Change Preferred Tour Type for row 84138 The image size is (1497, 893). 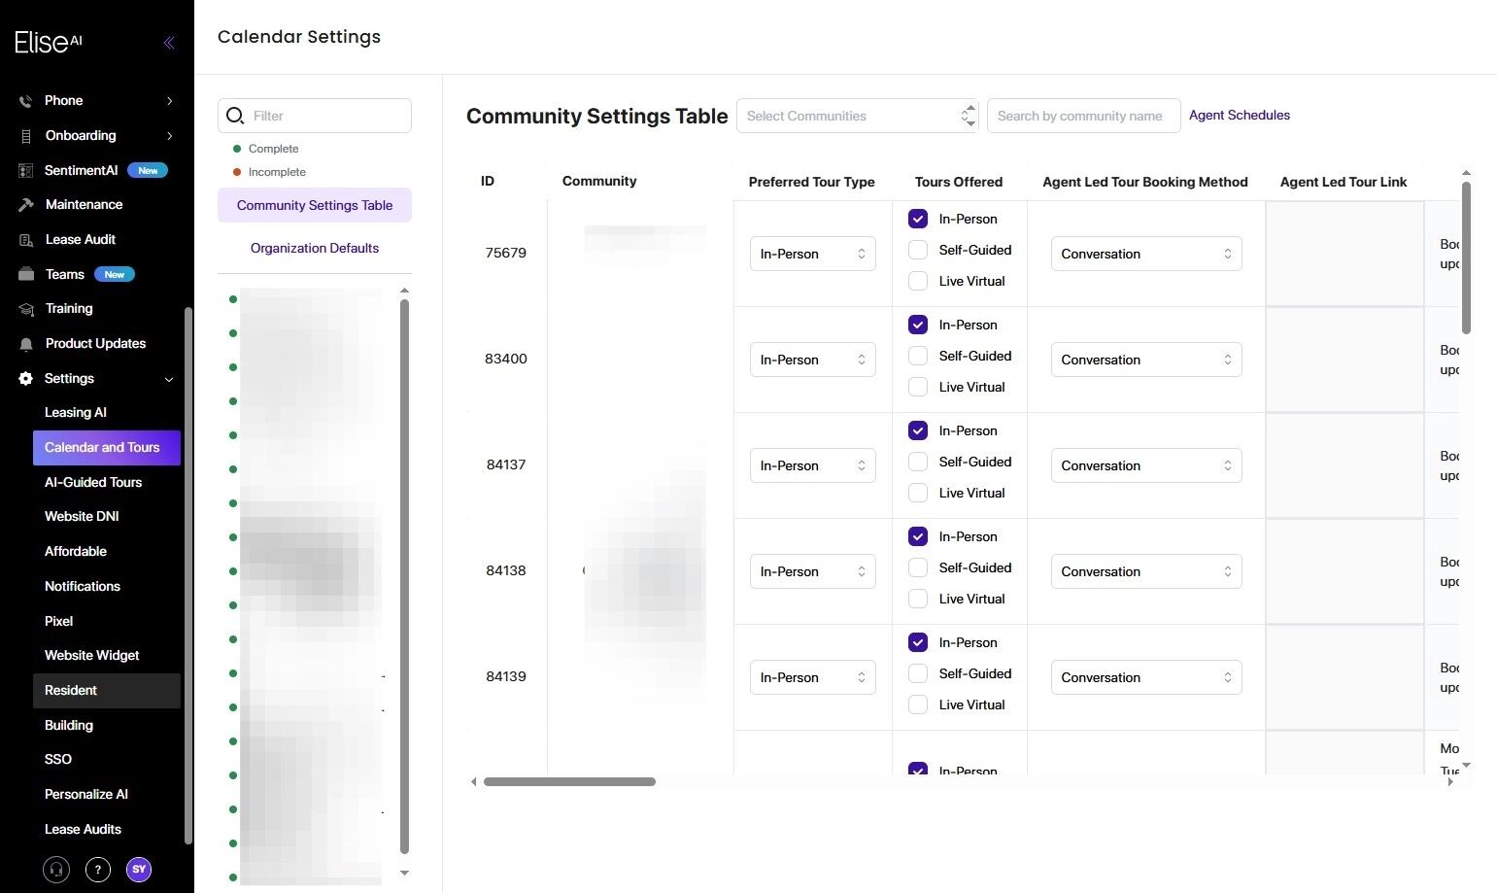(x=812, y=571)
